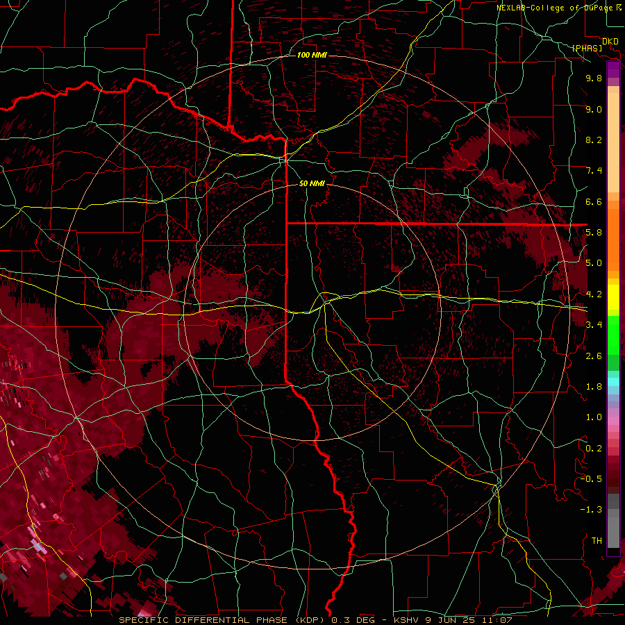Click the 3.4 scale value

tap(594, 324)
